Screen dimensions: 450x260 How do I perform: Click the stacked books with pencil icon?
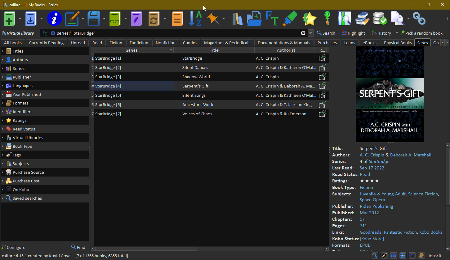[362, 19]
